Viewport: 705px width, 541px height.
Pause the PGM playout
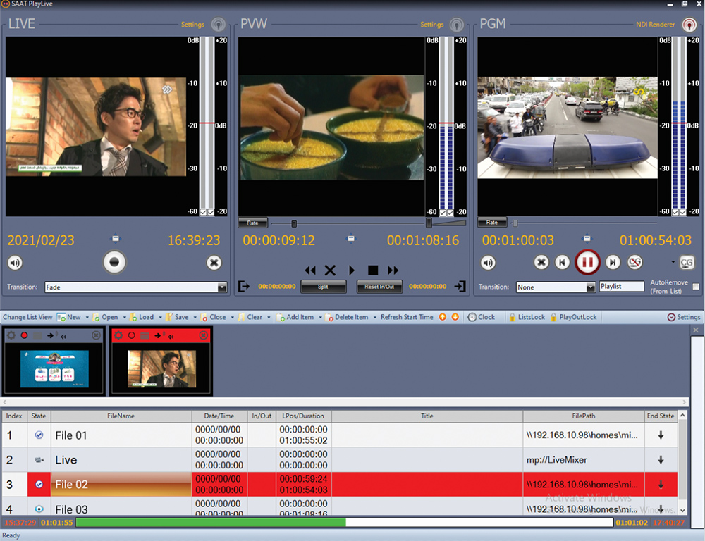pyautogui.click(x=587, y=263)
